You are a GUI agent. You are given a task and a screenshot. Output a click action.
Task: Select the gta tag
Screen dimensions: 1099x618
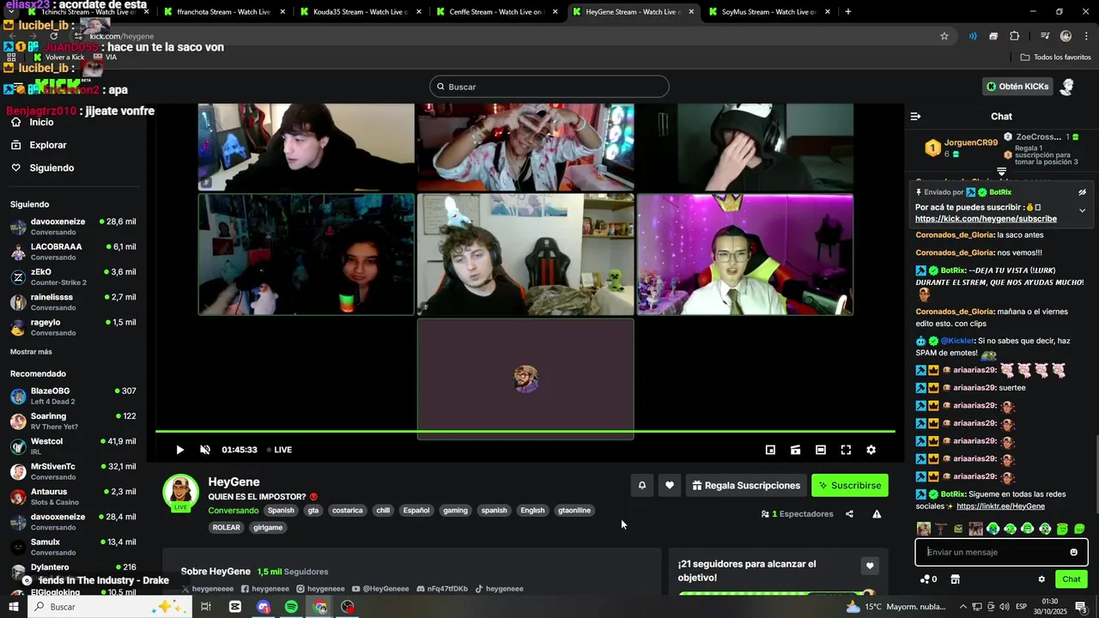313,511
